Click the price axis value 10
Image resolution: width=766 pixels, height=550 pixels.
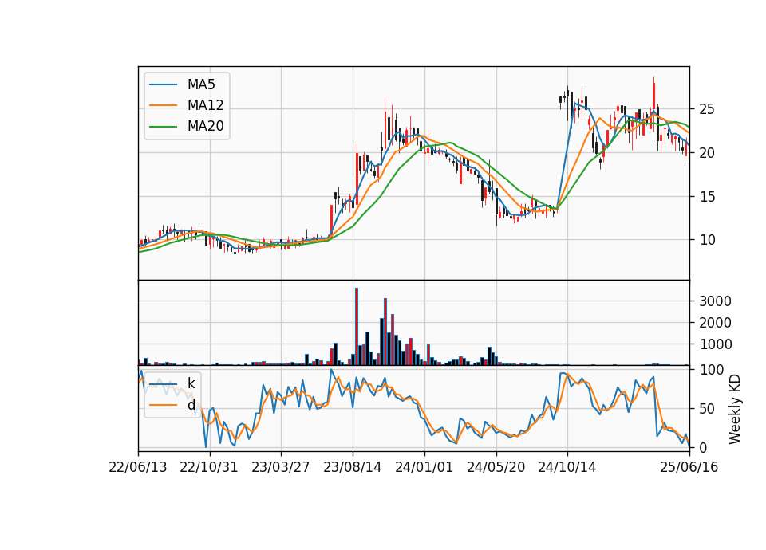pos(706,240)
